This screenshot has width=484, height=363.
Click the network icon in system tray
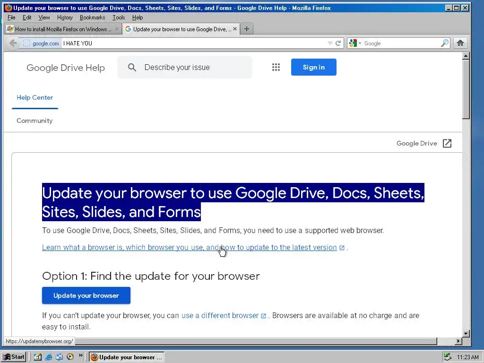click(447, 357)
